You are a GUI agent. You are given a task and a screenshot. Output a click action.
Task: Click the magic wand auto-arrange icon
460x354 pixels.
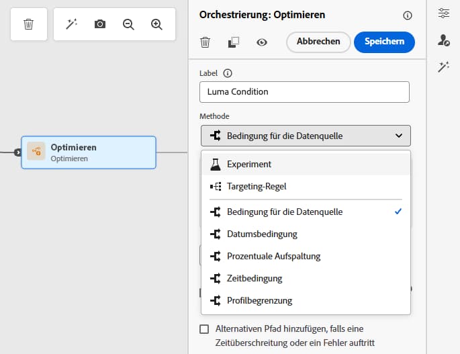(x=71, y=24)
